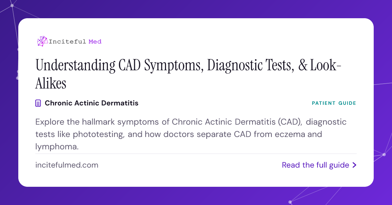This screenshot has height=205, width=392.
Task: Click the network node dot near the right edge
Action: [384, 155]
